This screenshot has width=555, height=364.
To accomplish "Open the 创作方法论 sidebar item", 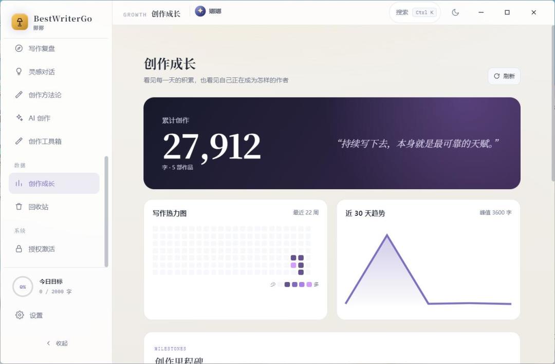I will click(54, 95).
